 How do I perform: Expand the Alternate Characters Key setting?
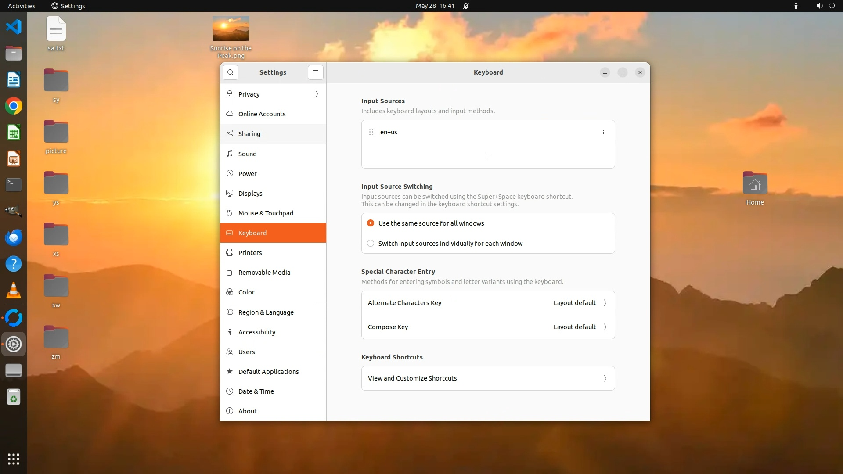click(x=488, y=303)
